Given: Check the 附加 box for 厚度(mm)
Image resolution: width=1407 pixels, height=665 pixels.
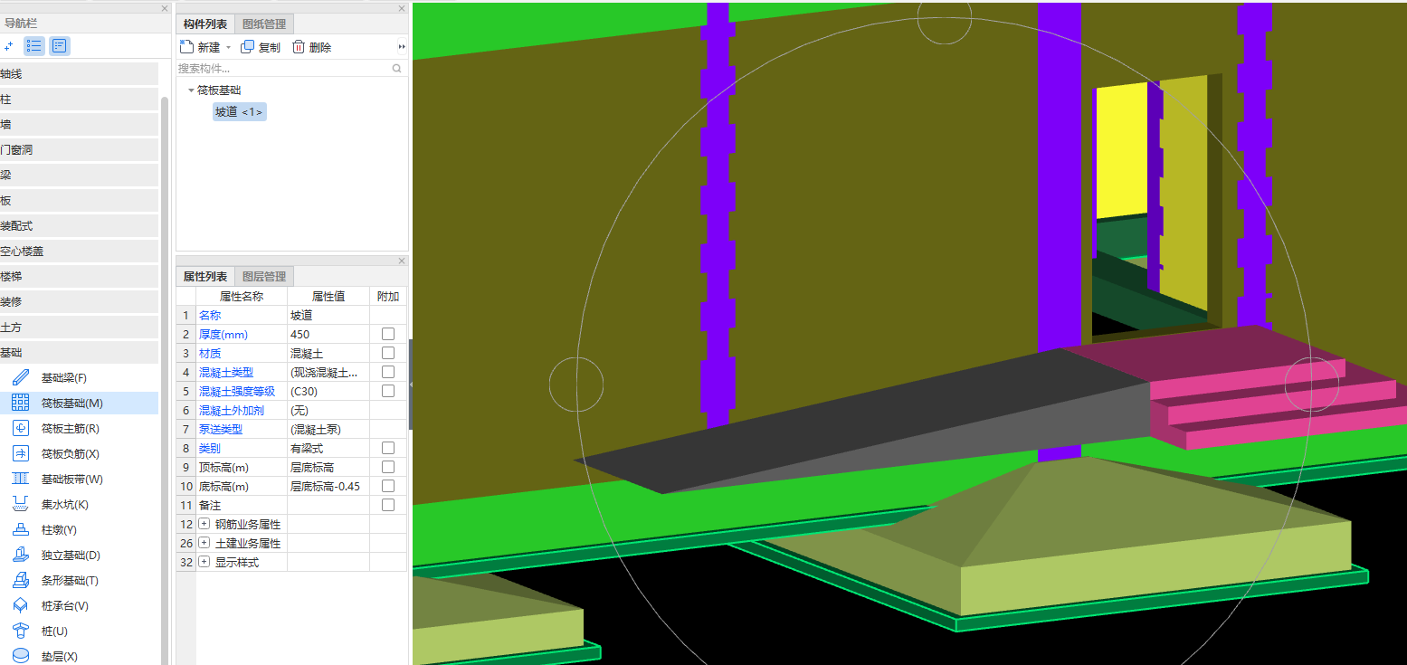Looking at the screenshot, I should [388, 334].
